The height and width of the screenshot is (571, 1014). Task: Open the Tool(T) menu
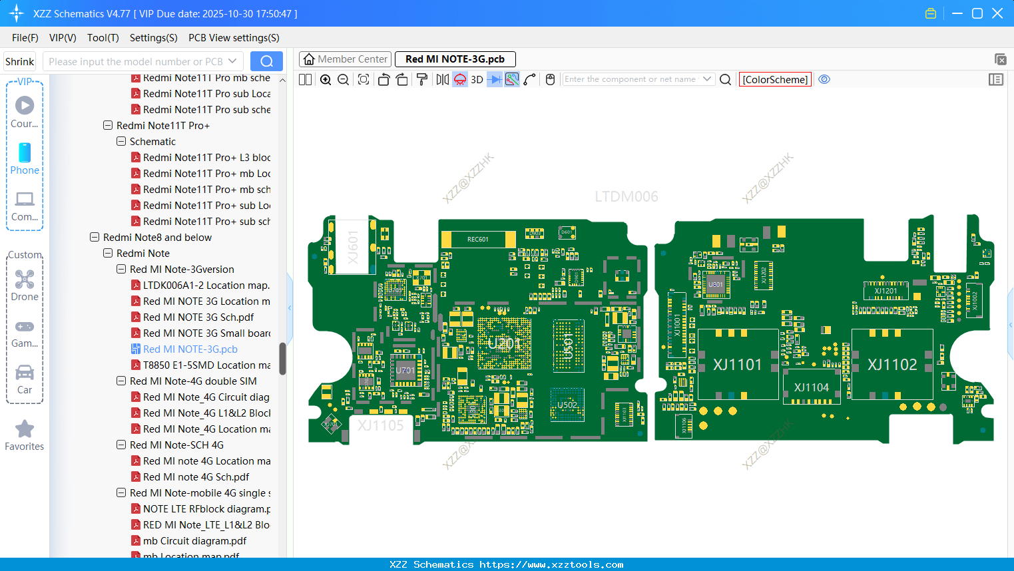tap(103, 38)
